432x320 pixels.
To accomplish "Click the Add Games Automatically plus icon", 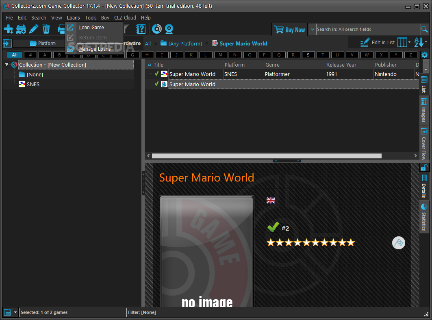I will click(9, 29).
